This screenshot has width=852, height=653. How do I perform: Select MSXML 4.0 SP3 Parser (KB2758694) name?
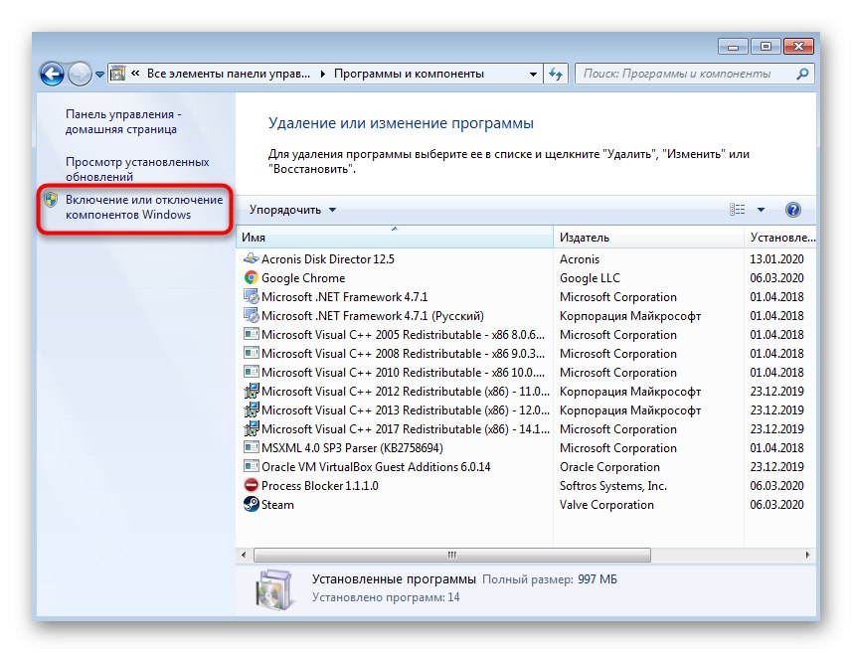pos(352,448)
